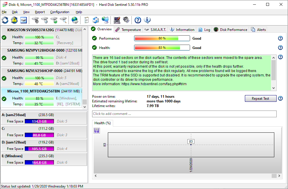This screenshot has height=189, width=288.
Task: Click the help icon next to Repeat Test
Action: (x=280, y=98)
